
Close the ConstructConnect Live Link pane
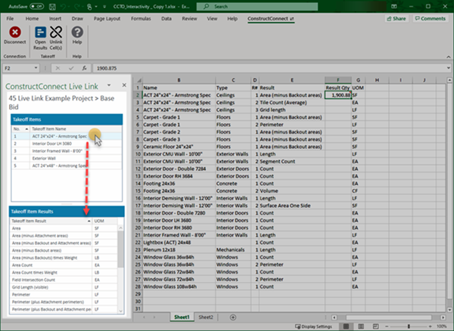pos(124,85)
